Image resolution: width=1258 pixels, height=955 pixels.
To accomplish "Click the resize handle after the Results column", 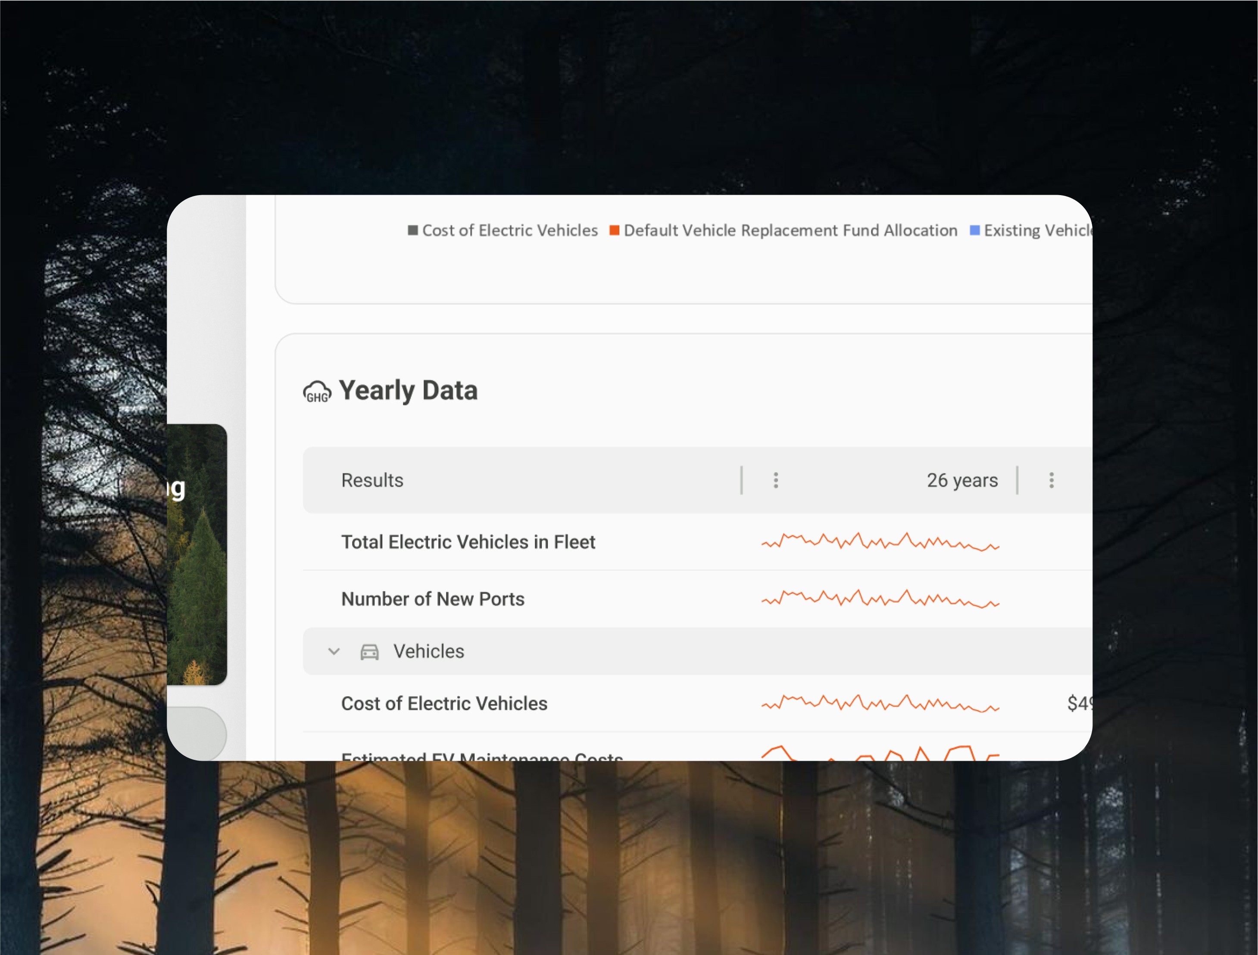I will click(741, 480).
